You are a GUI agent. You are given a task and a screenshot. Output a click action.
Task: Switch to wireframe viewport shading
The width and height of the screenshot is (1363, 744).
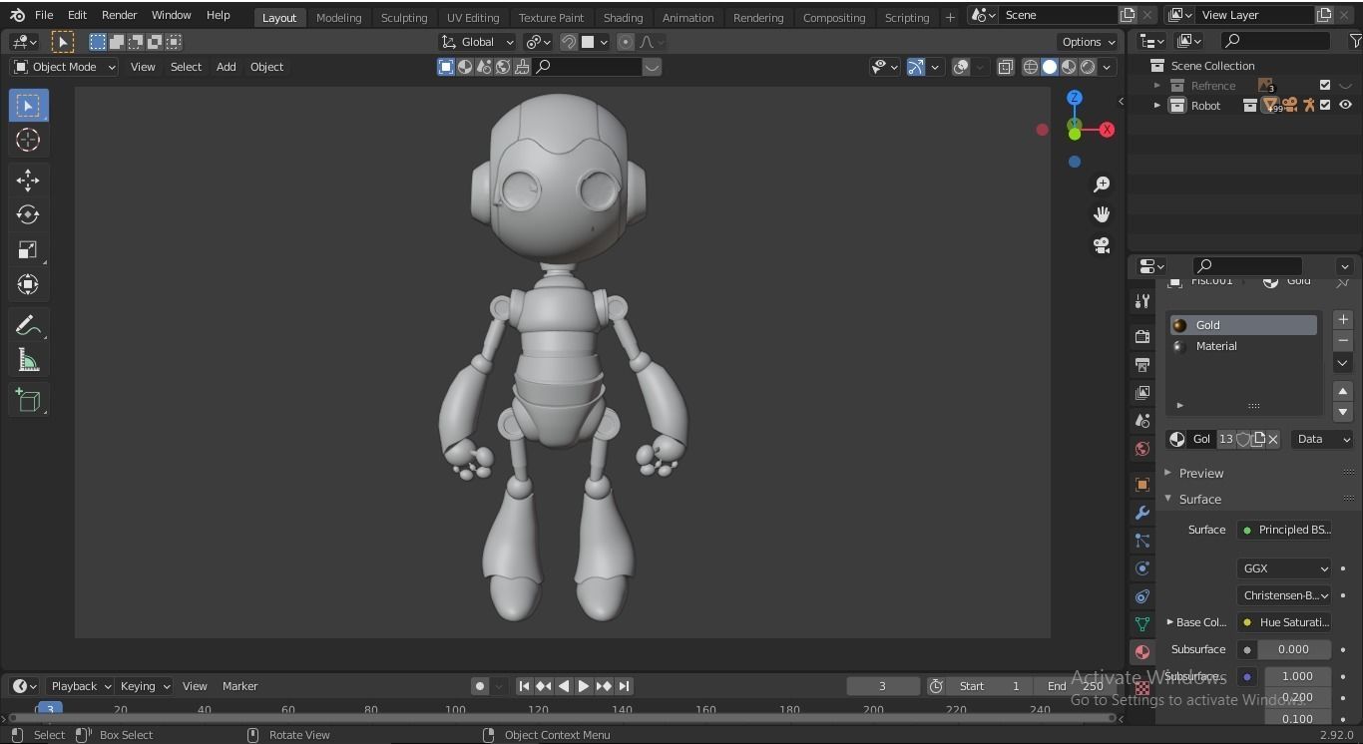(x=1031, y=67)
